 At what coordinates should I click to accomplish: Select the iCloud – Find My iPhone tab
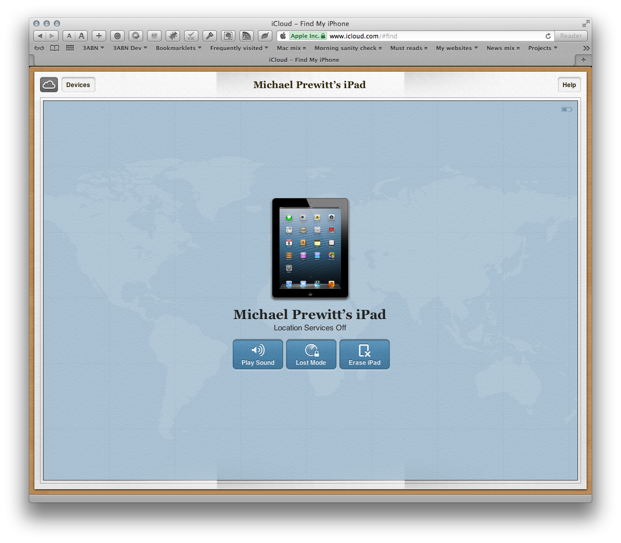[x=304, y=60]
